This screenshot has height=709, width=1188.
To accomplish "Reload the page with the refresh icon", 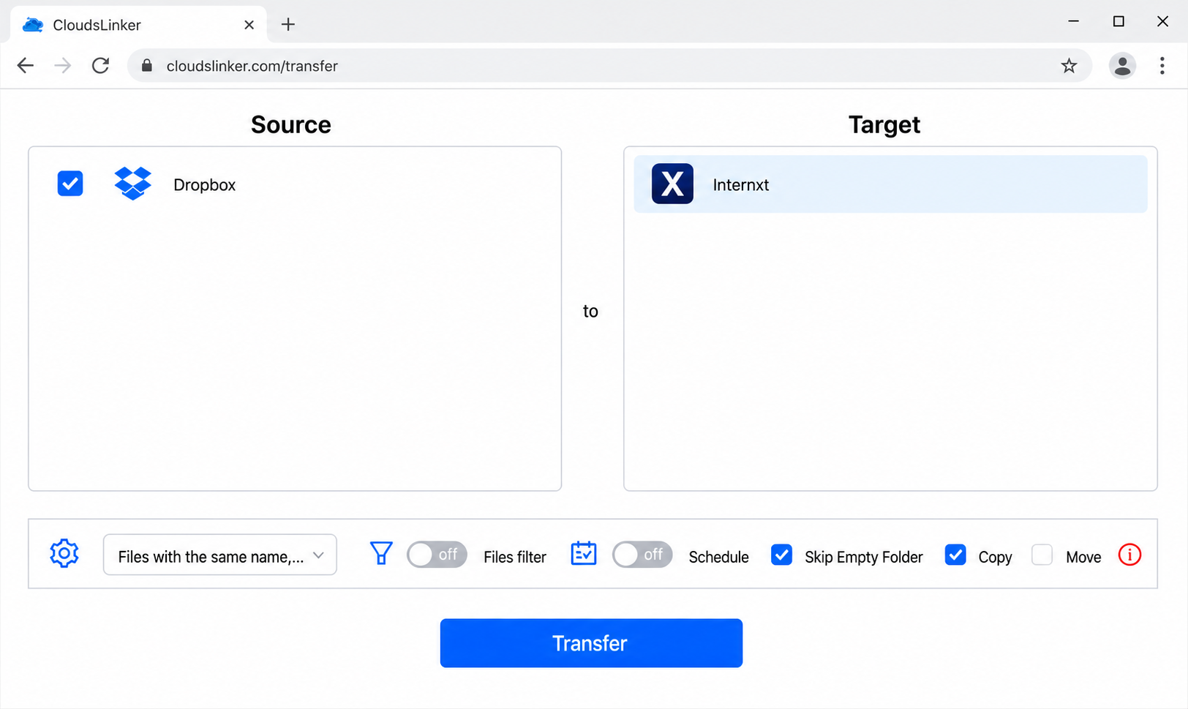I will pyautogui.click(x=101, y=66).
